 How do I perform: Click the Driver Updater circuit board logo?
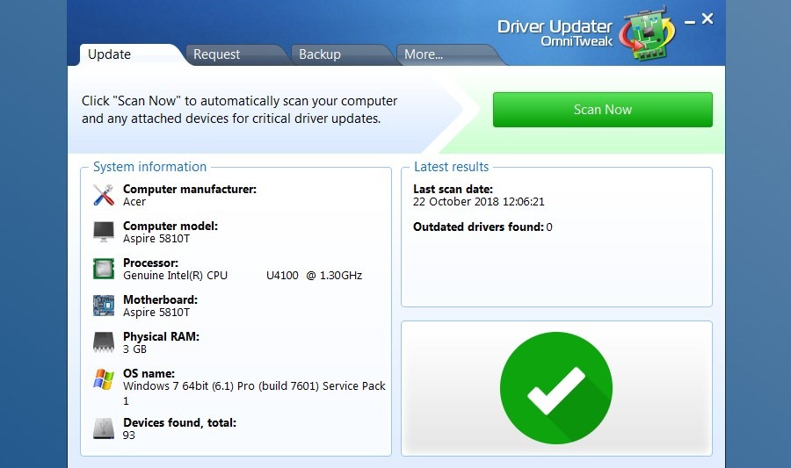point(647,33)
